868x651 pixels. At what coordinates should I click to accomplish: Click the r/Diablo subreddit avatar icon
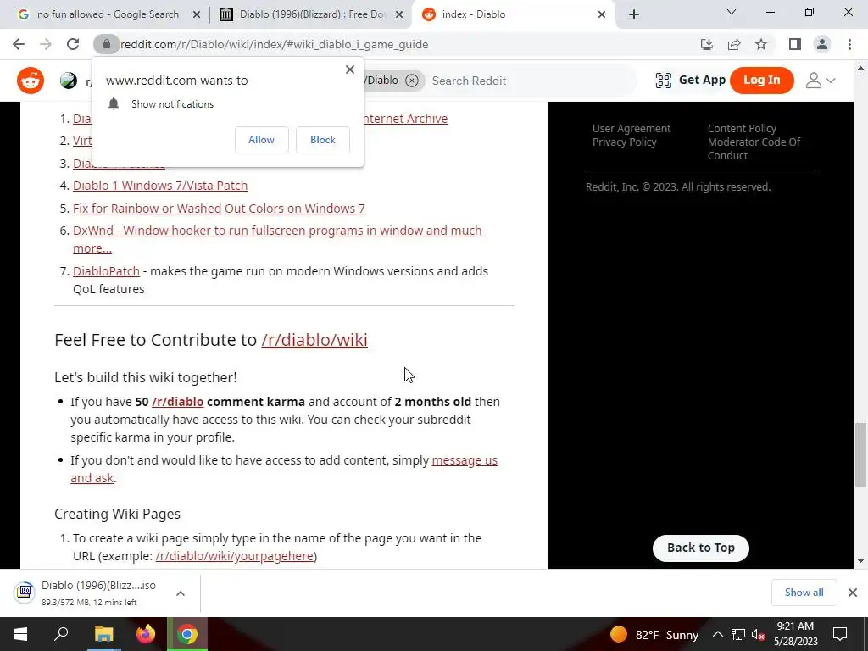[x=69, y=81]
